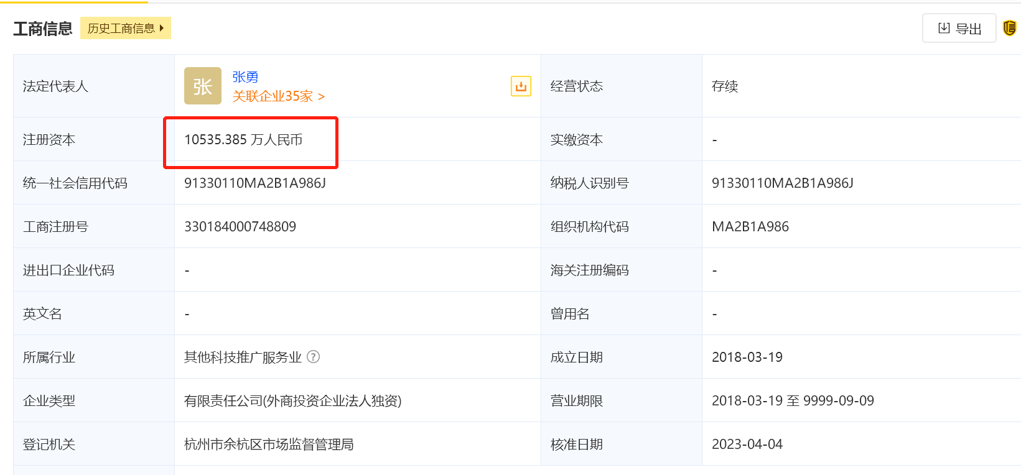Click the 经营状态 label
The height and width of the screenshot is (475, 1021).
(x=577, y=86)
